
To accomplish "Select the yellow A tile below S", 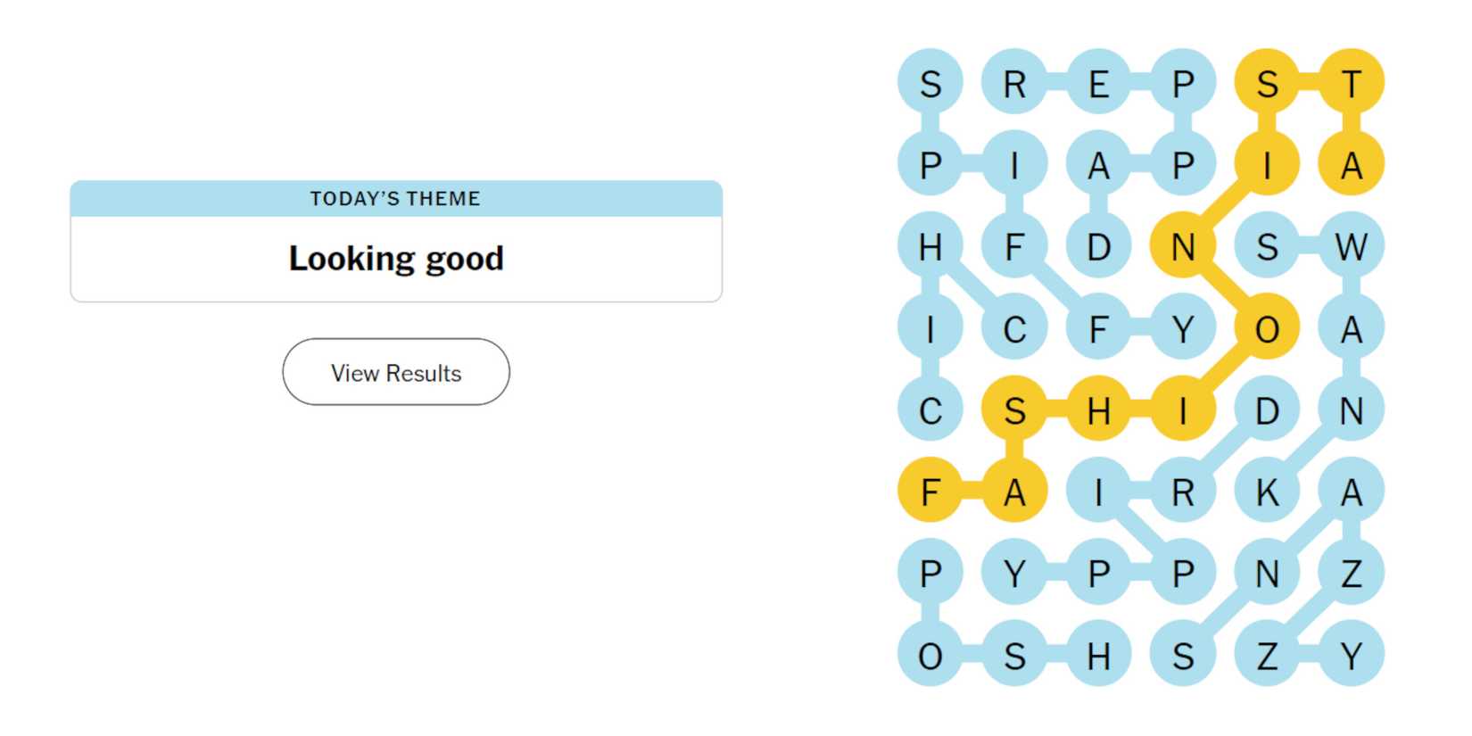I will tap(1014, 491).
